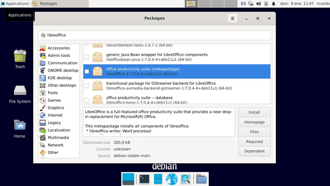
Task: Select office productivity suite -- database row
Action: (x=177, y=99)
